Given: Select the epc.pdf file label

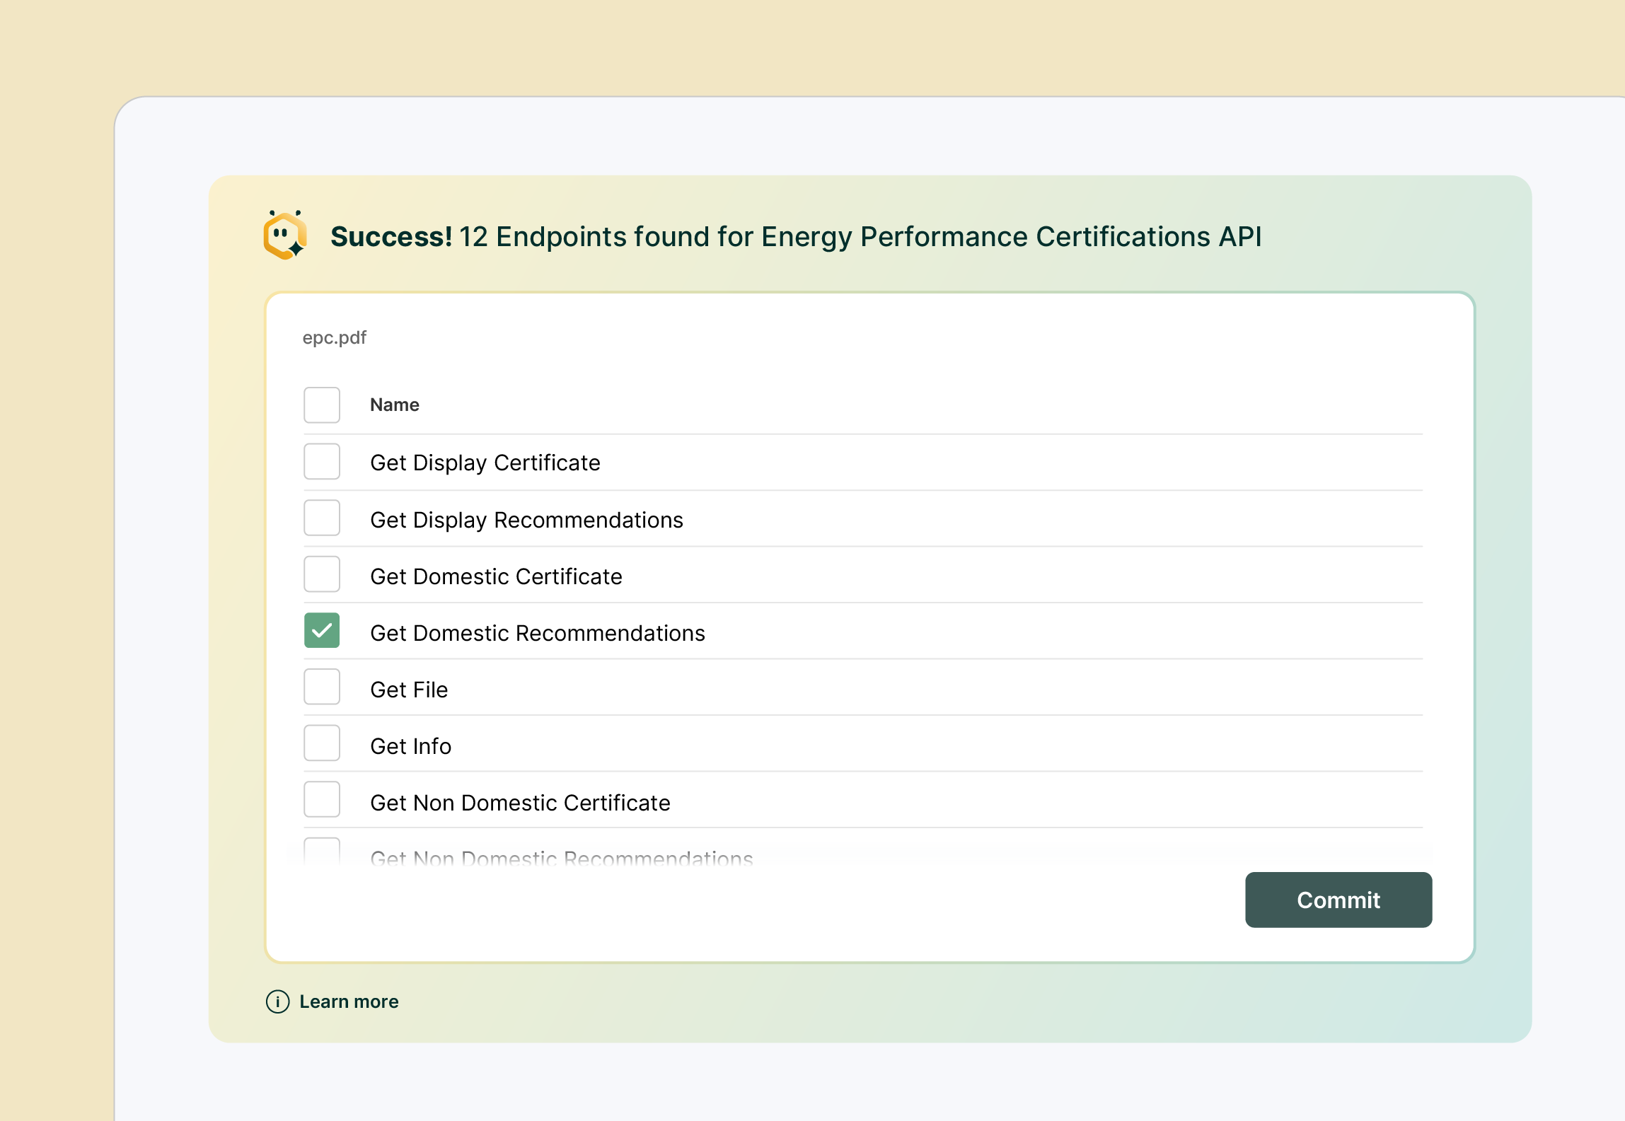Looking at the screenshot, I should [x=335, y=337].
